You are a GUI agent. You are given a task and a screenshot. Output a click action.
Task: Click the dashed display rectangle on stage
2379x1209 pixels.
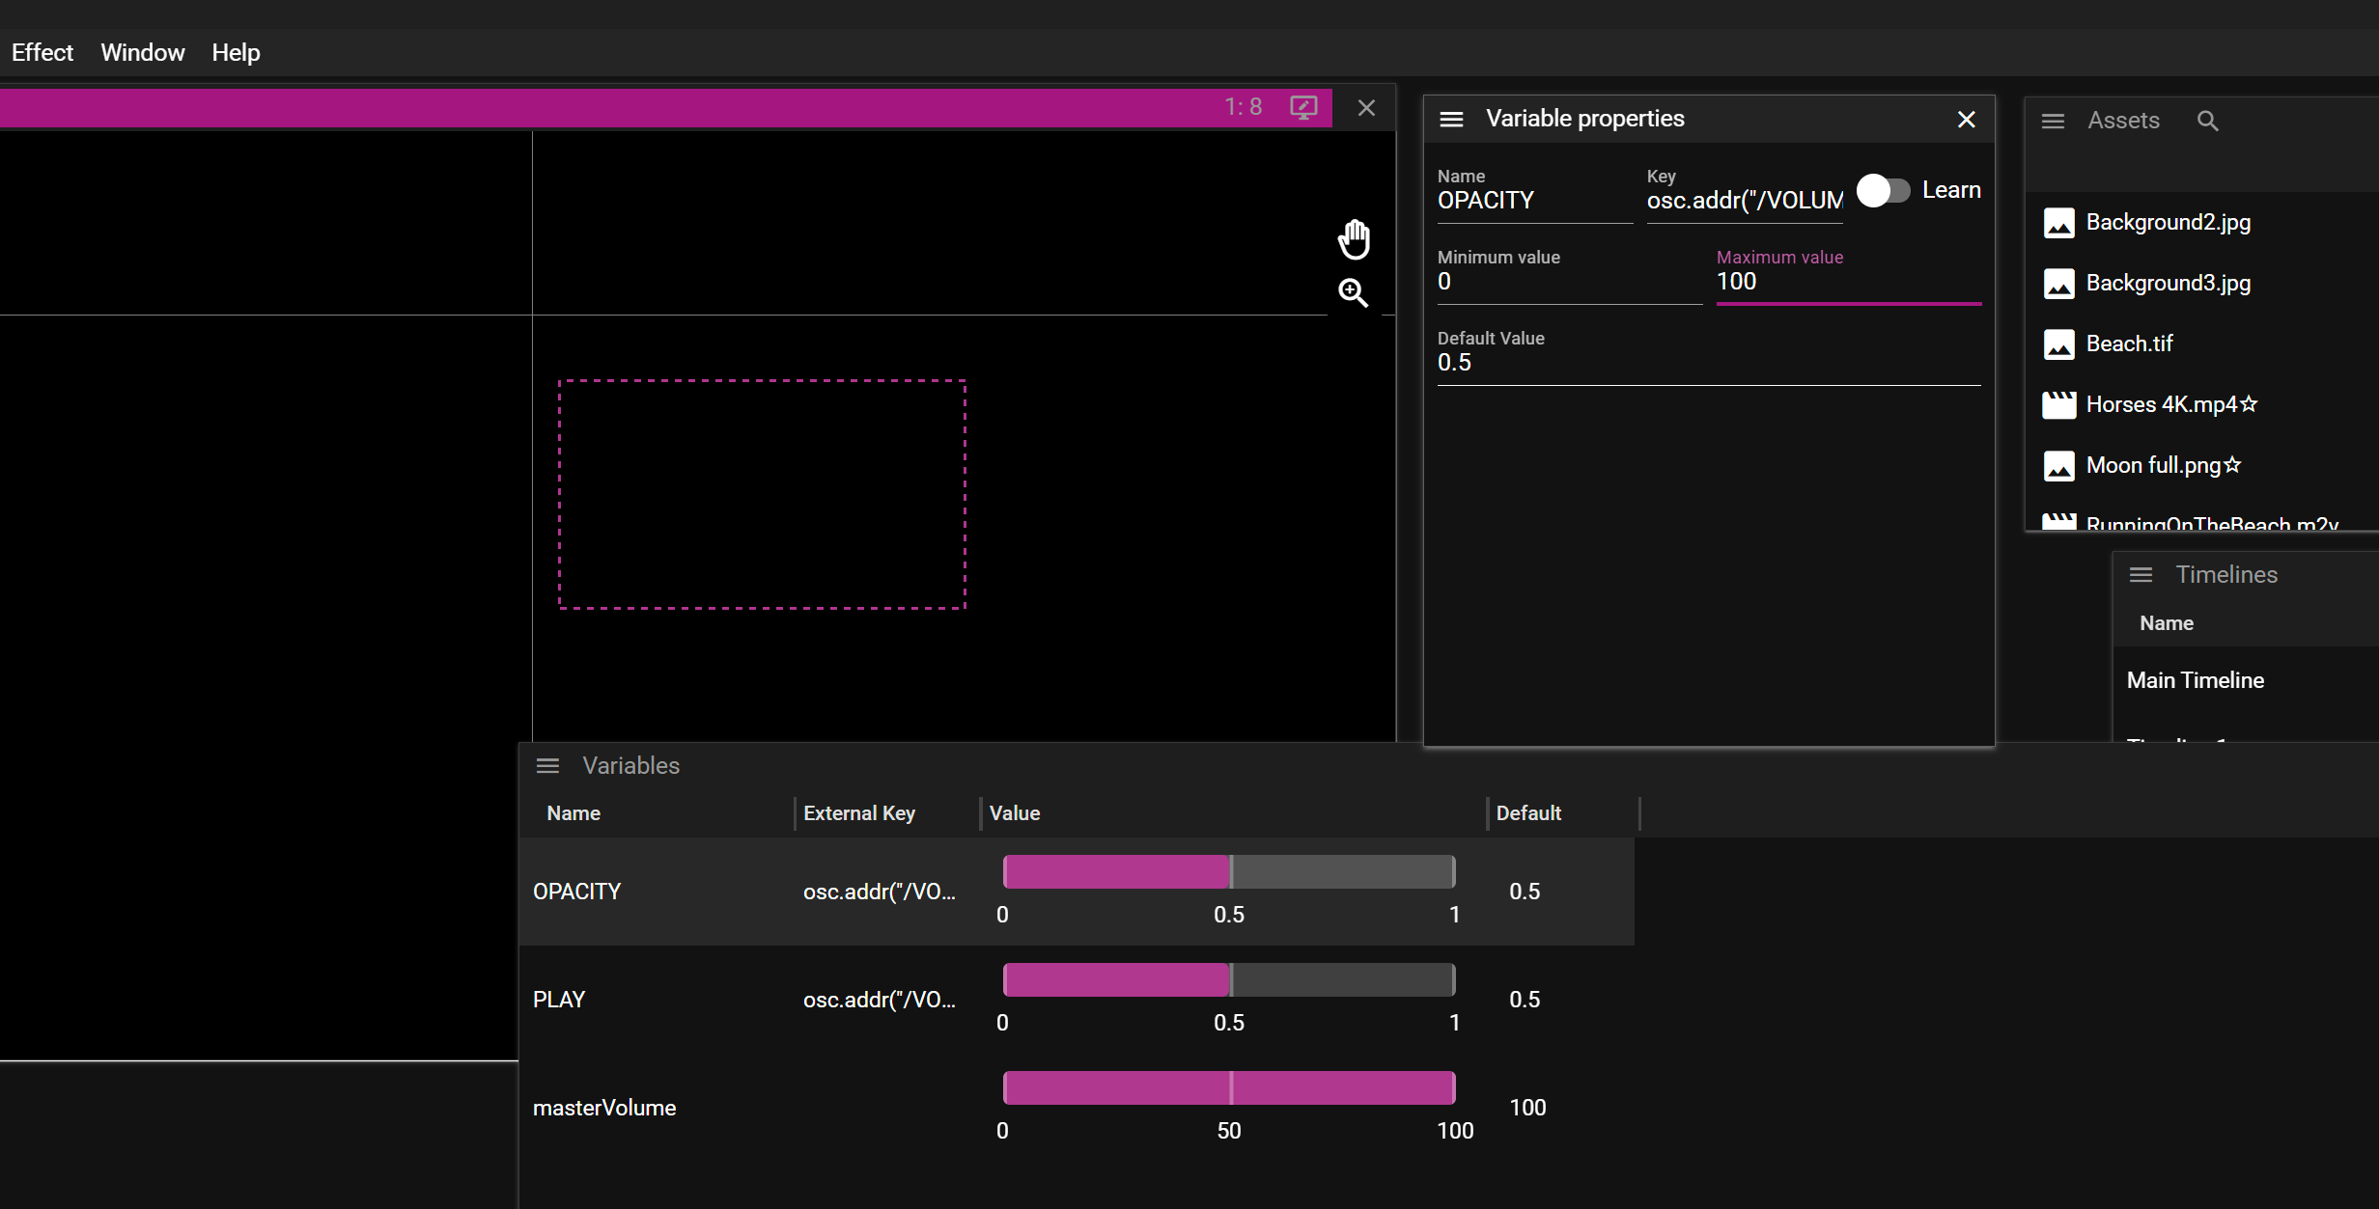coord(762,494)
